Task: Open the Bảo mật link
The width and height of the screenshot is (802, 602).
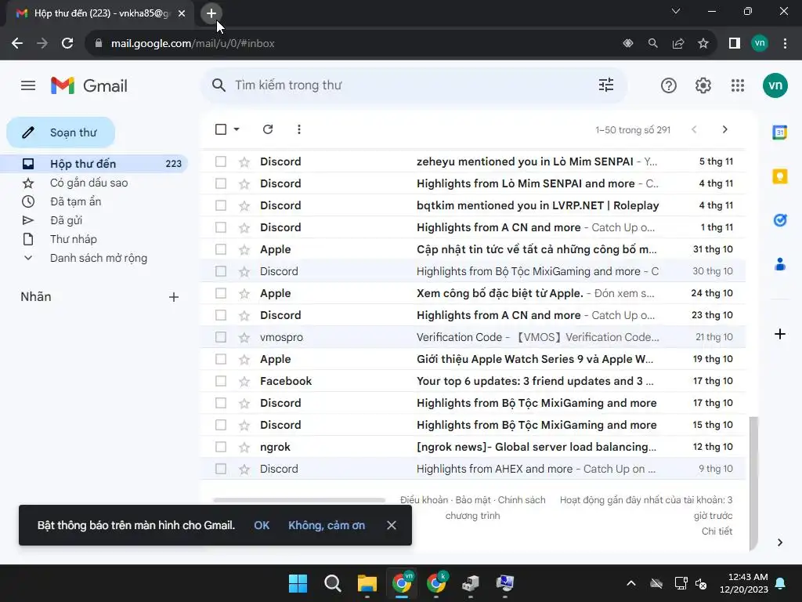Action: click(x=474, y=499)
